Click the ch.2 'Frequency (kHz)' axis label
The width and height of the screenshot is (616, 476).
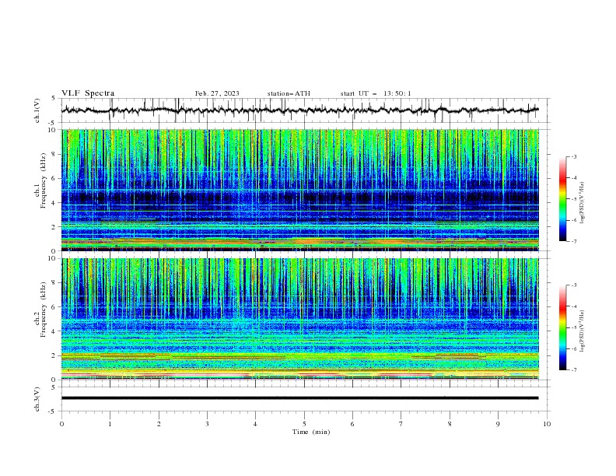point(44,309)
